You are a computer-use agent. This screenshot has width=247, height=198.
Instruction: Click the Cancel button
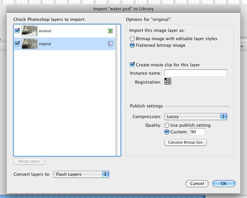(x=197, y=184)
